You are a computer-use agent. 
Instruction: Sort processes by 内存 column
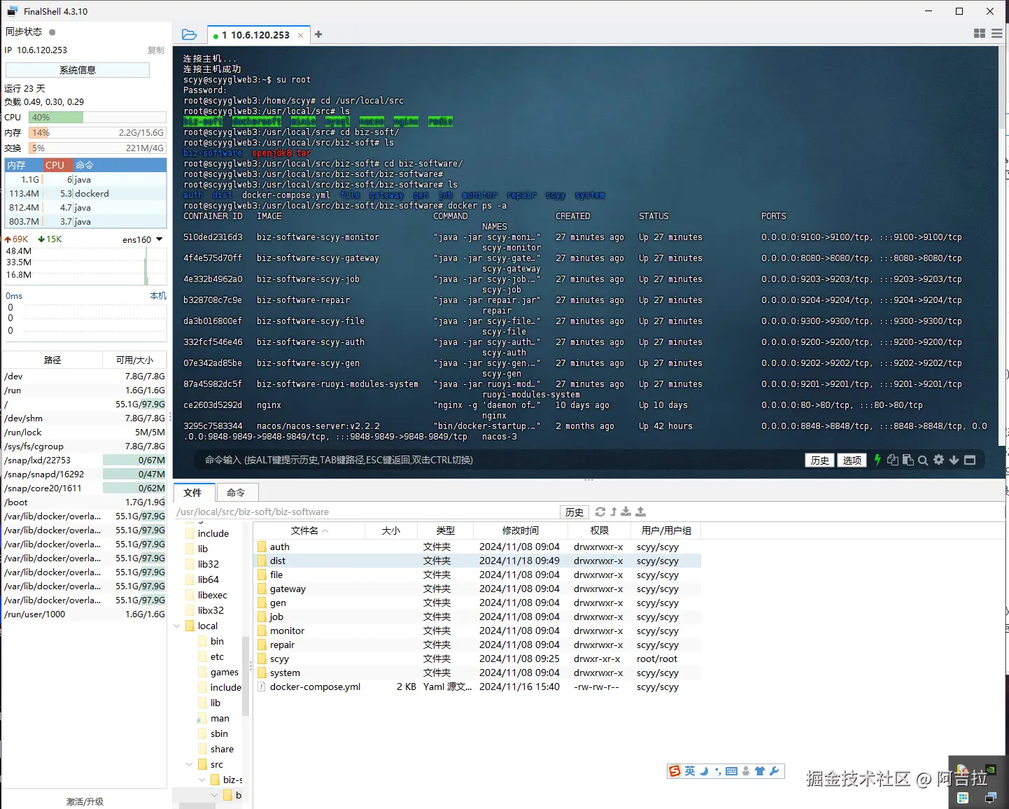coord(24,165)
